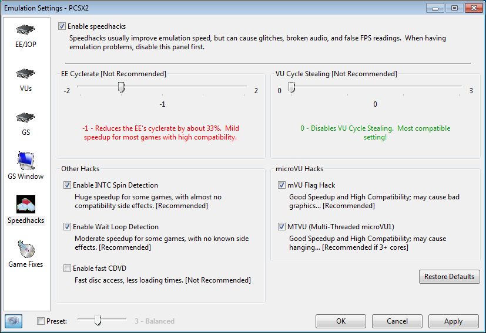The width and height of the screenshot is (486, 333).
Task: Enable fast CDVD checkbox
Action: 67,268
